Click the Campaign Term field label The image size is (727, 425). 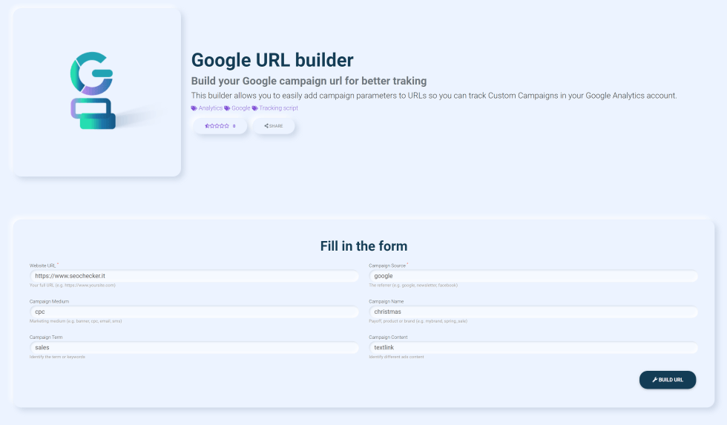point(46,337)
